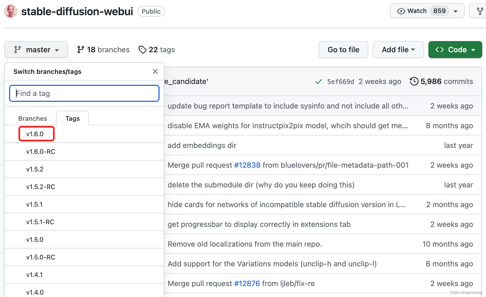The width and height of the screenshot is (486, 297).
Task: Open the Watch notifications dropdown
Action: [427, 11]
